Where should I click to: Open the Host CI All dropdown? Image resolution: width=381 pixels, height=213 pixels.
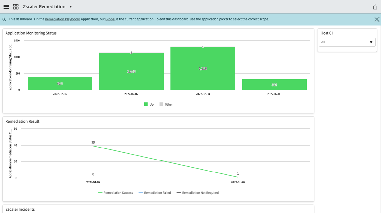coord(347,42)
